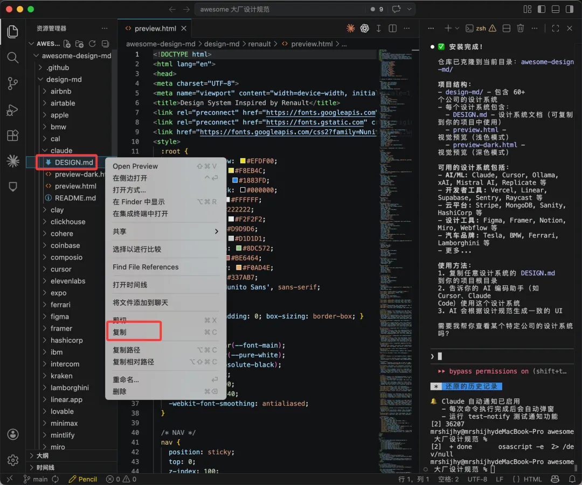Open Run and Debug view

(x=12, y=110)
